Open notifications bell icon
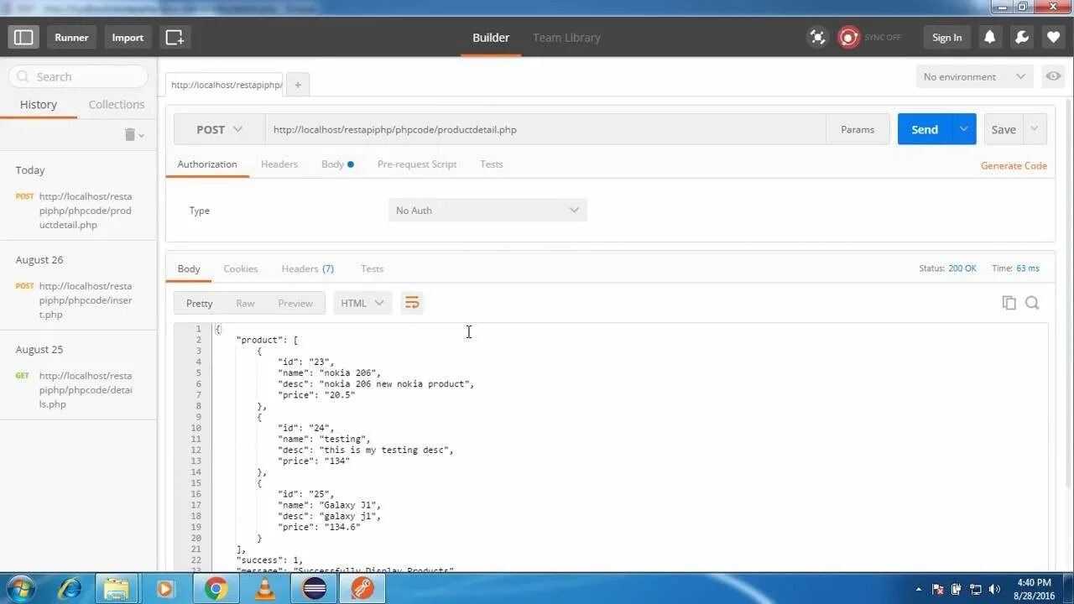This screenshot has height=604, width=1074. 990,37
